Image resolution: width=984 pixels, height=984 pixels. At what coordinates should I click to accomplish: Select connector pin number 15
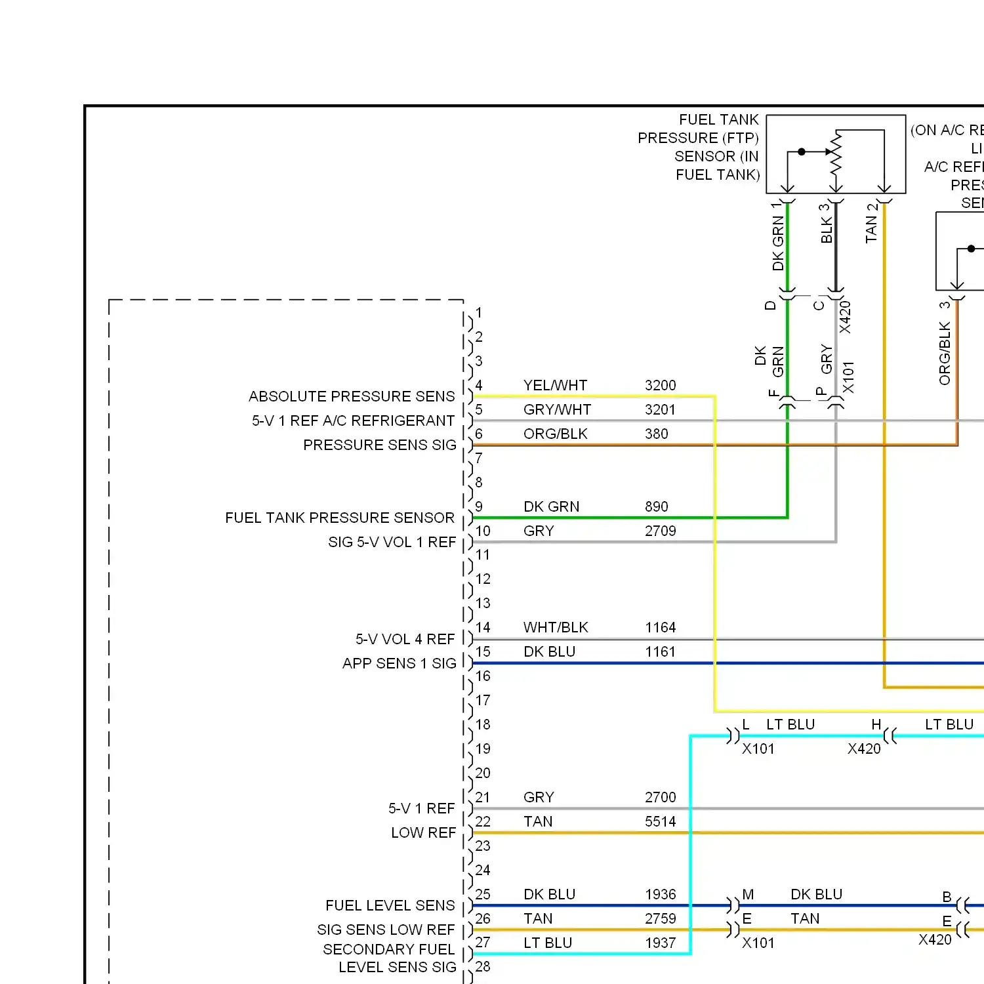(x=483, y=651)
